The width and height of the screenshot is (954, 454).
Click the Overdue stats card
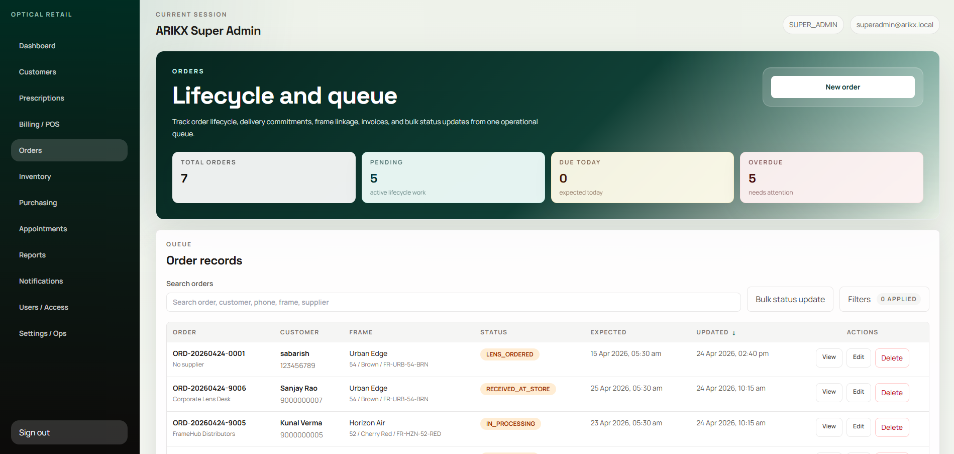point(831,177)
